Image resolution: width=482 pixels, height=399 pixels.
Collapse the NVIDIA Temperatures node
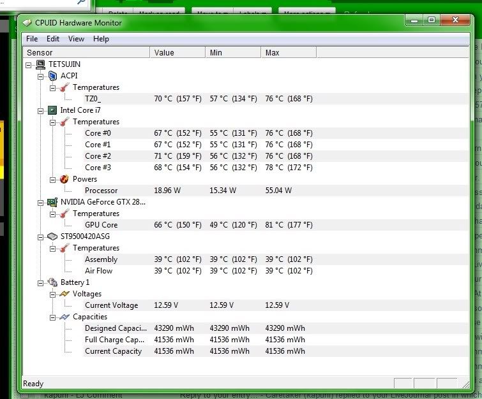click(53, 214)
